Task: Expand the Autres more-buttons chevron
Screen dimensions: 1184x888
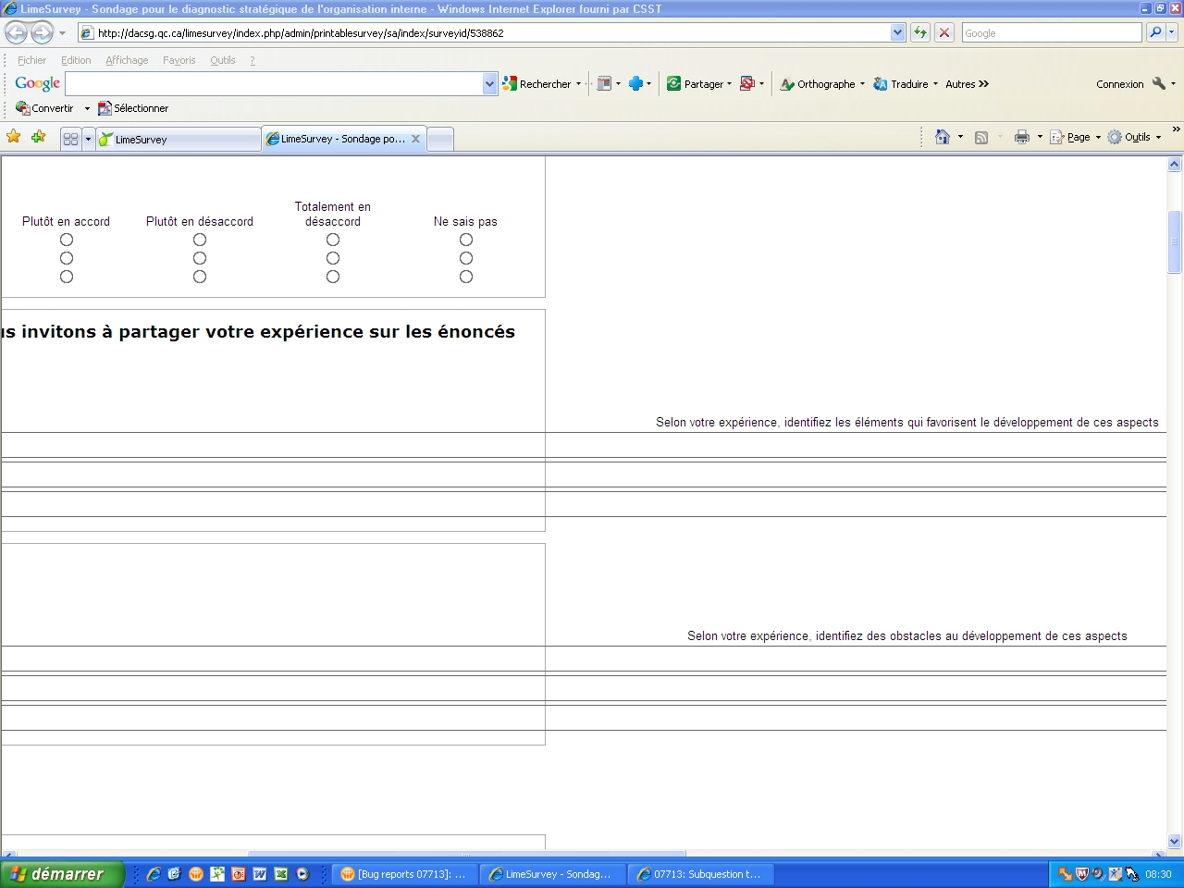Action: click(983, 84)
